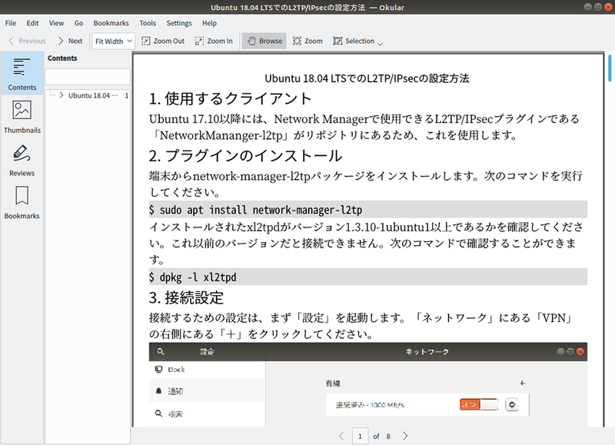The image size is (615, 445).
Task: Open the Bookmarks sidebar panel
Action: point(22,203)
